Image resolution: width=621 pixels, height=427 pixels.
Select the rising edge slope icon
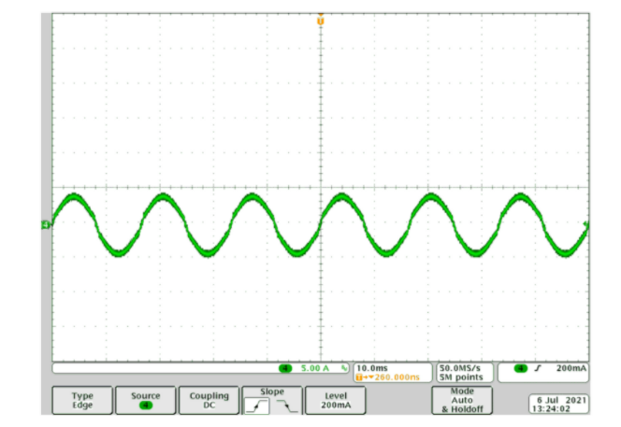[x=257, y=405]
